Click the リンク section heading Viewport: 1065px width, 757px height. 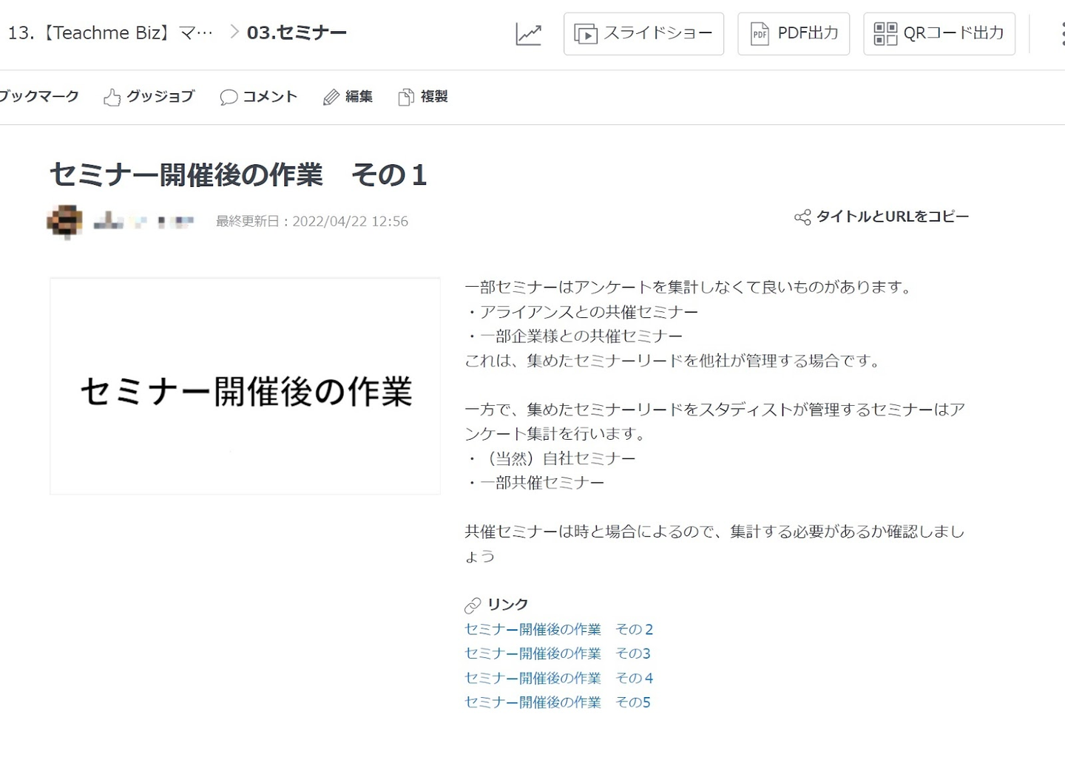tap(508, 605)
